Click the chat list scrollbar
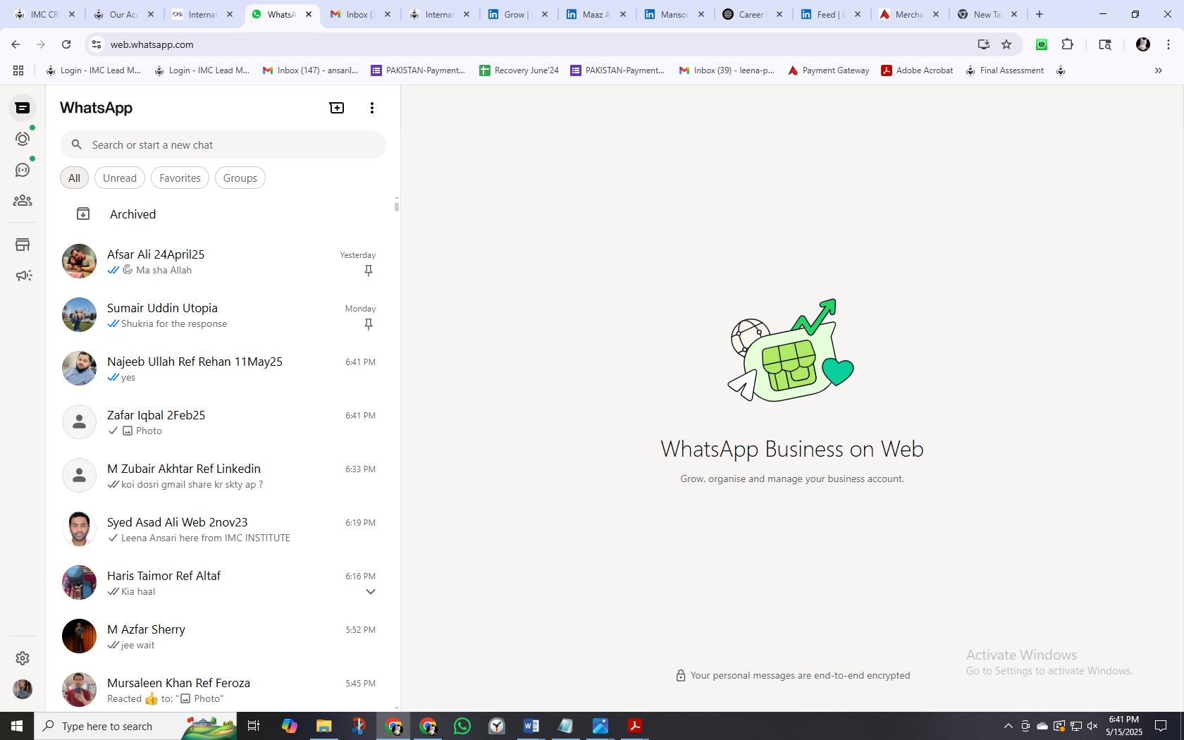This screenshot has height=740, width=1184. pyautogui.click(x=397, y=206)
